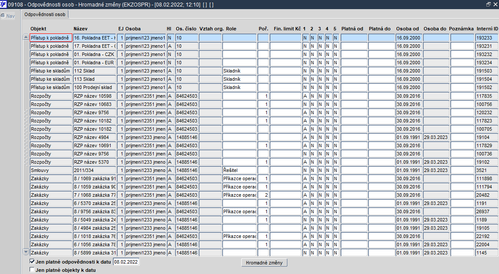Screen dimensions: 499x274
Task: Click empty Role field in row 193231
Action: tap(239, 46)
